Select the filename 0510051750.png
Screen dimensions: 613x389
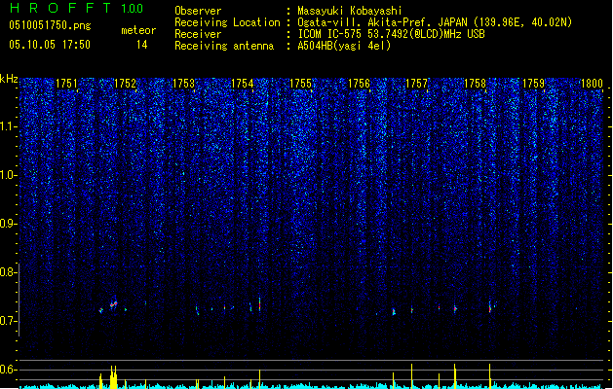pos(50,25)
